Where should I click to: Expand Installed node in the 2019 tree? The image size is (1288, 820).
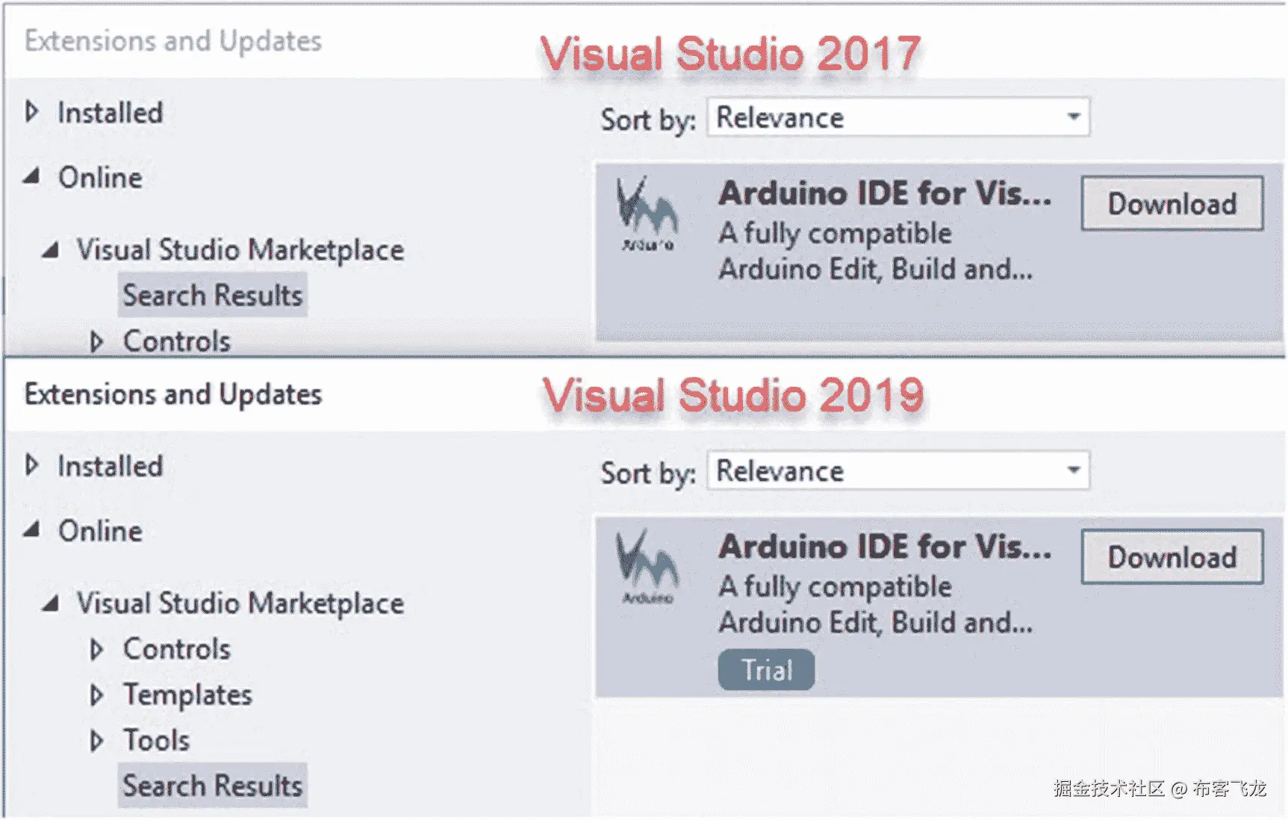(32, 465)
